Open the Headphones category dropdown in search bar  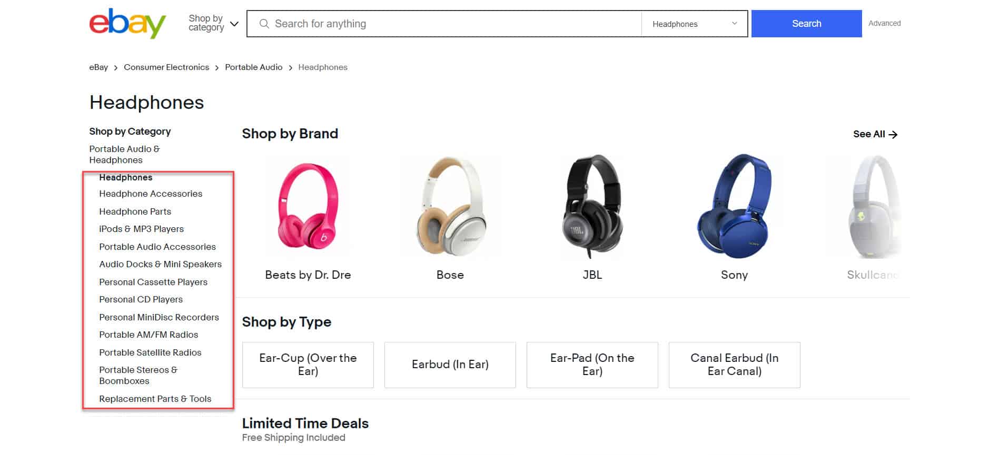click(x=694, y=23)
